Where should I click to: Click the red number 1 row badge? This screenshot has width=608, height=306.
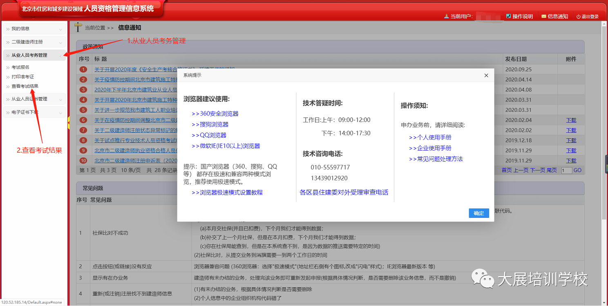83,70
